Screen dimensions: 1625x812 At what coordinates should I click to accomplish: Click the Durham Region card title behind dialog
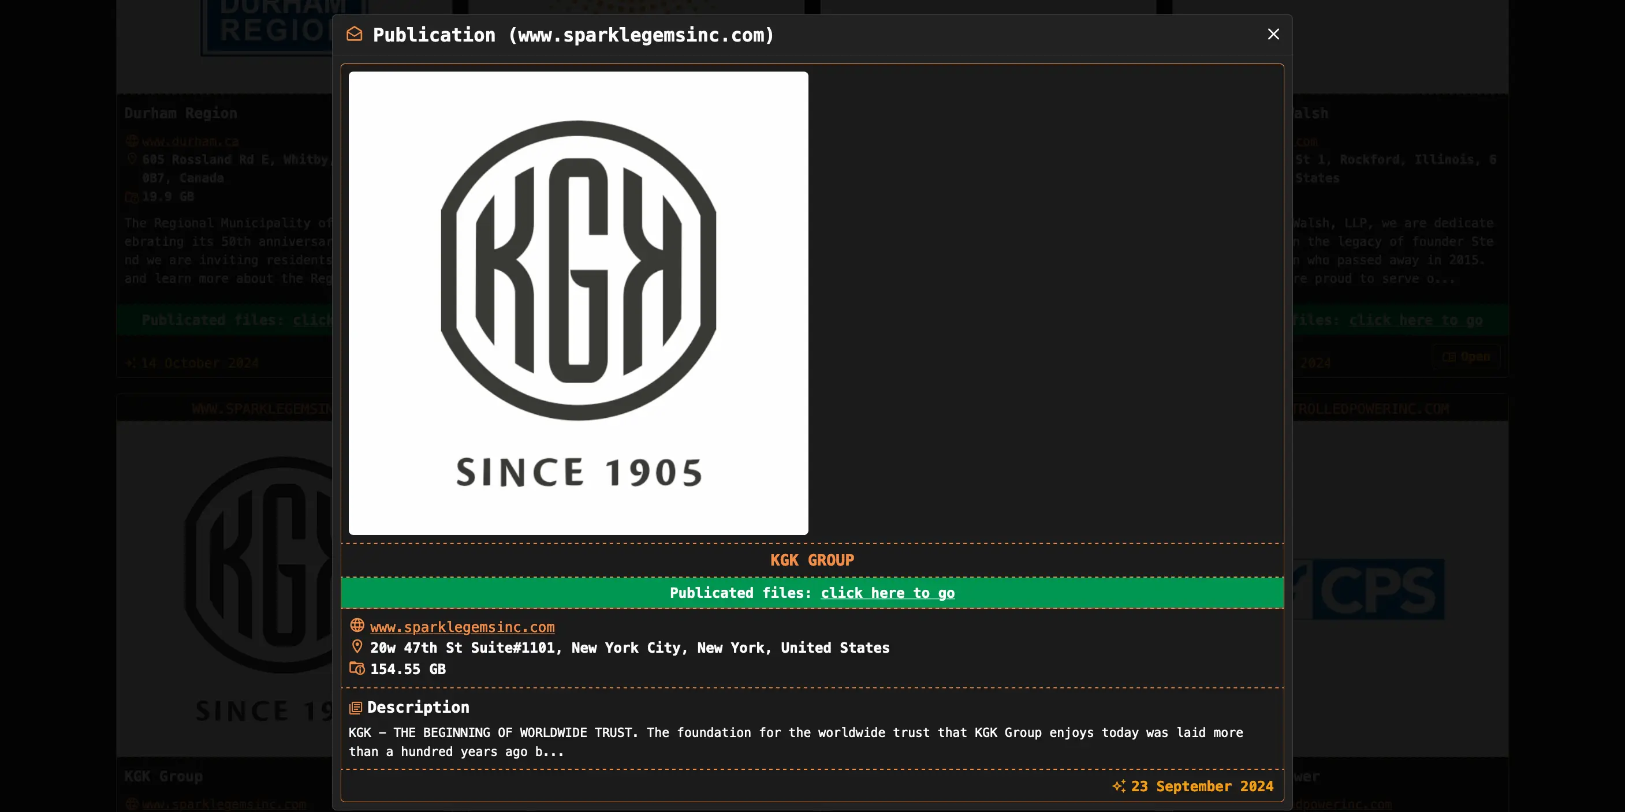click(x=180, y=114)
